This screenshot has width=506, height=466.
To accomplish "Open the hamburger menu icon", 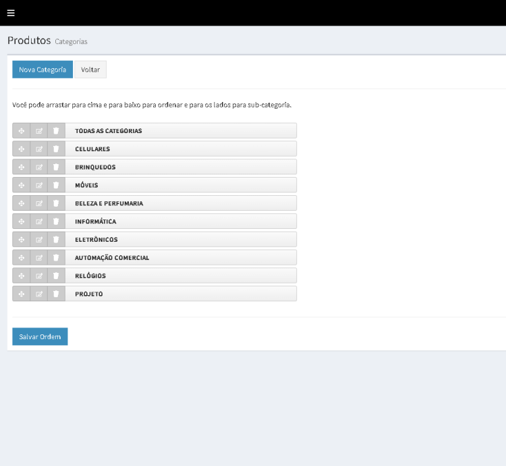I will coord(11,13).
